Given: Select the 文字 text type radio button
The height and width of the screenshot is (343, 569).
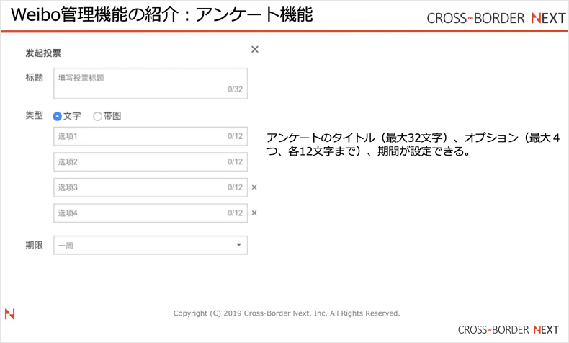Looking at the screenshot, I should tap(58, 117).
